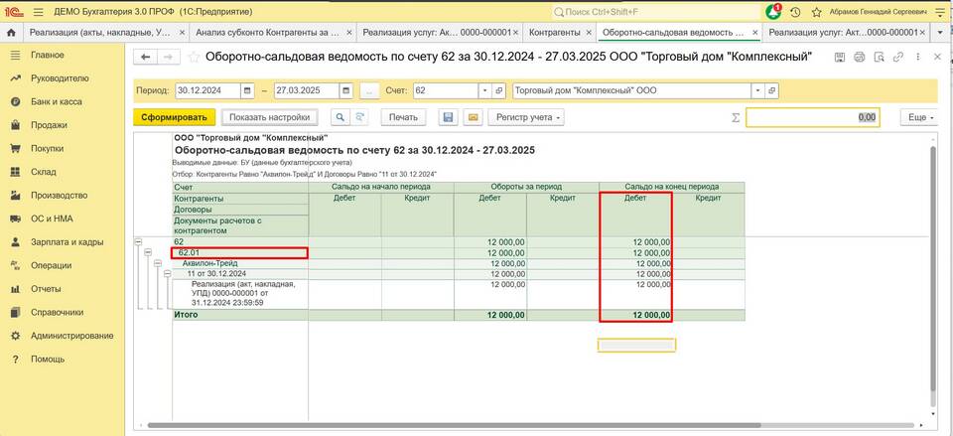This screenshot has height=436, width=953.
Task: Click header save icon near printer
Action: (x=841, y=58)
